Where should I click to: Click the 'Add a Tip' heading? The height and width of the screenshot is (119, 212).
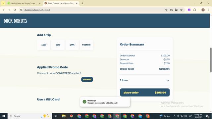44,35
